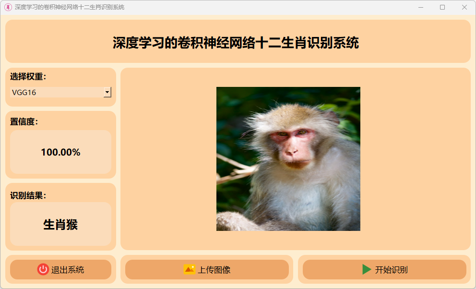The height and width of the screenshot is (289, 476).
Task: Click the 置信度 label
Action: click(x=24, y=122)
